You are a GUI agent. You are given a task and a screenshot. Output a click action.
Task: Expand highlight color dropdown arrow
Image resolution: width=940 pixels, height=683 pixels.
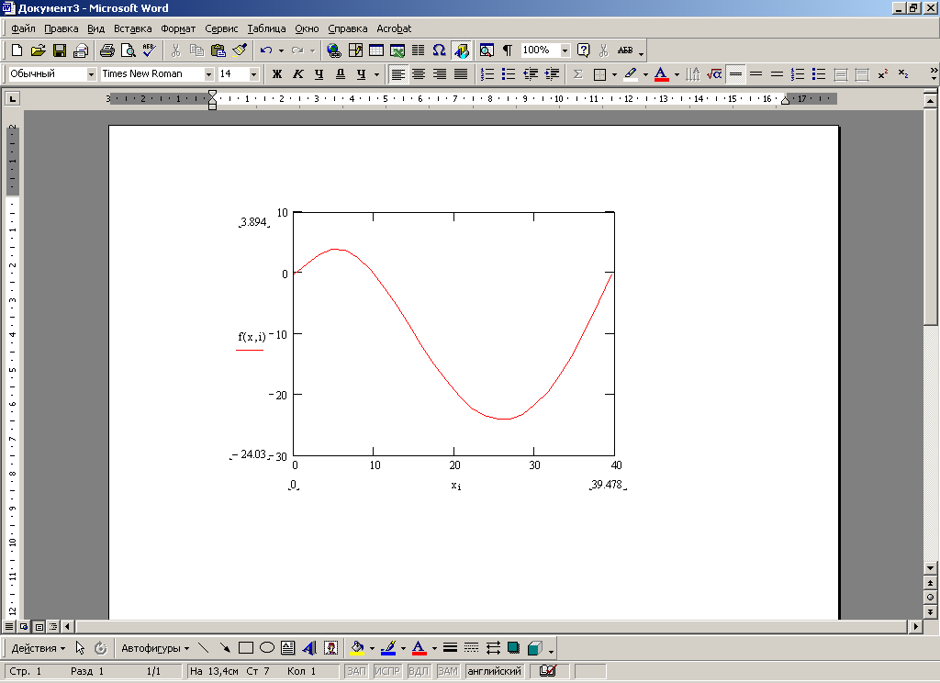tap(645, 74)
